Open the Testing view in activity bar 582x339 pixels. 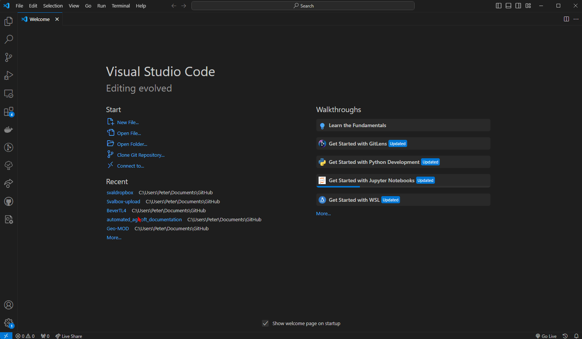(9, 165)
